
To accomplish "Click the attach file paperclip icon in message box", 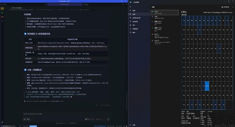I will pos(24,119).
